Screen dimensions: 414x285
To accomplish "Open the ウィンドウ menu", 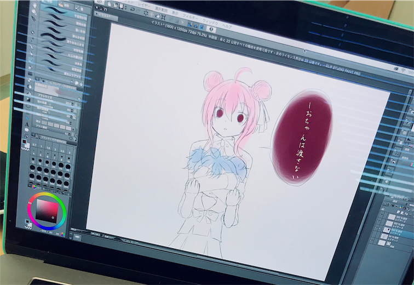I will click(x=210, y=22).
